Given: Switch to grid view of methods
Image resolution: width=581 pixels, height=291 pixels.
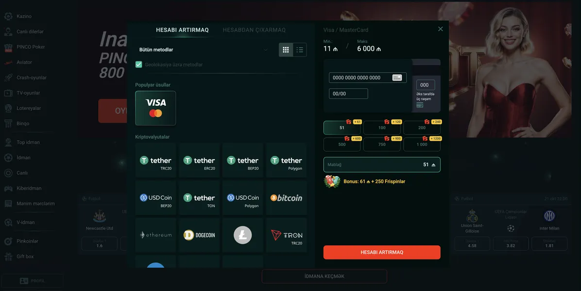Looking at the screenshot, I should click(286, 49).
